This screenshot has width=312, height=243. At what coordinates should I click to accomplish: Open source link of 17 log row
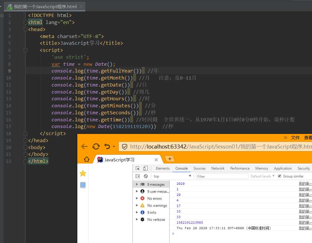click(305, 206)
